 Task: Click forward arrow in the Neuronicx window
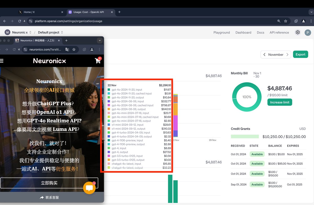(x=7, y=49)
